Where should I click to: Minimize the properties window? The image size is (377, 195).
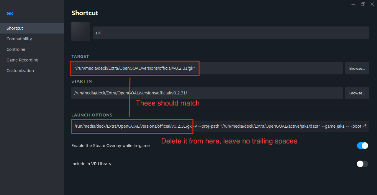(x=353, y=4)
